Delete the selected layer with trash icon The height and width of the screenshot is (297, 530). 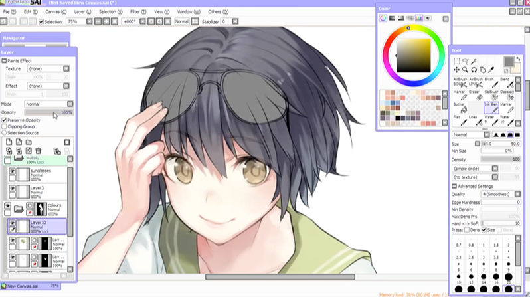39,151
